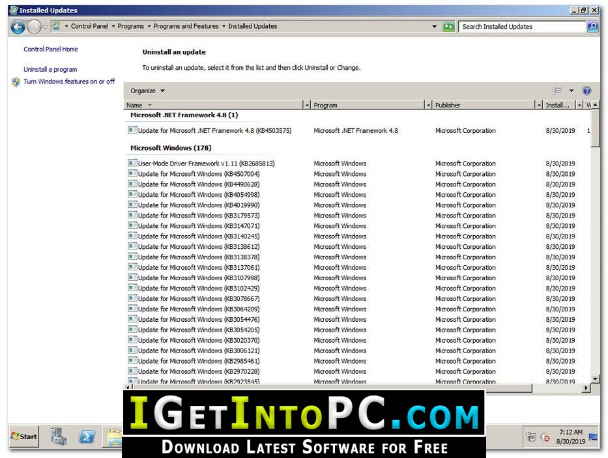
Task: Click the icon for KB4507004 update
Action: pyautogui.click(x=132, y=174)
